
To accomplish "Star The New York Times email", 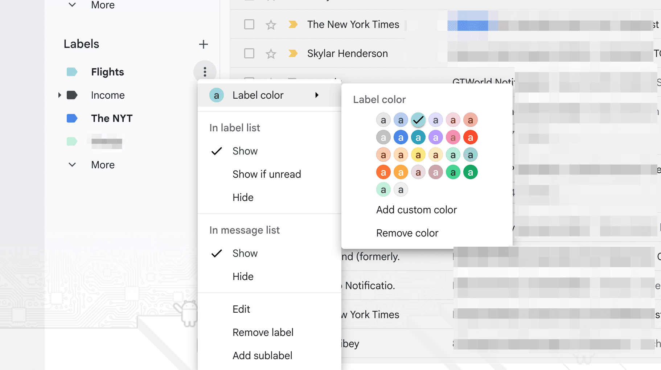I will tap(271, 24).
